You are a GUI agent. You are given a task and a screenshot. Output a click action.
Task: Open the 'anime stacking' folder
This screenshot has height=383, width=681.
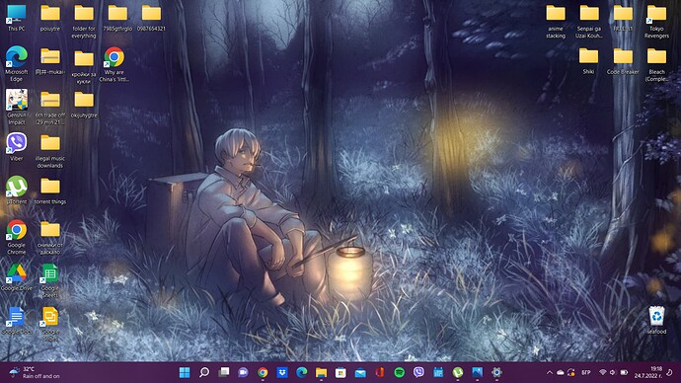556,22
